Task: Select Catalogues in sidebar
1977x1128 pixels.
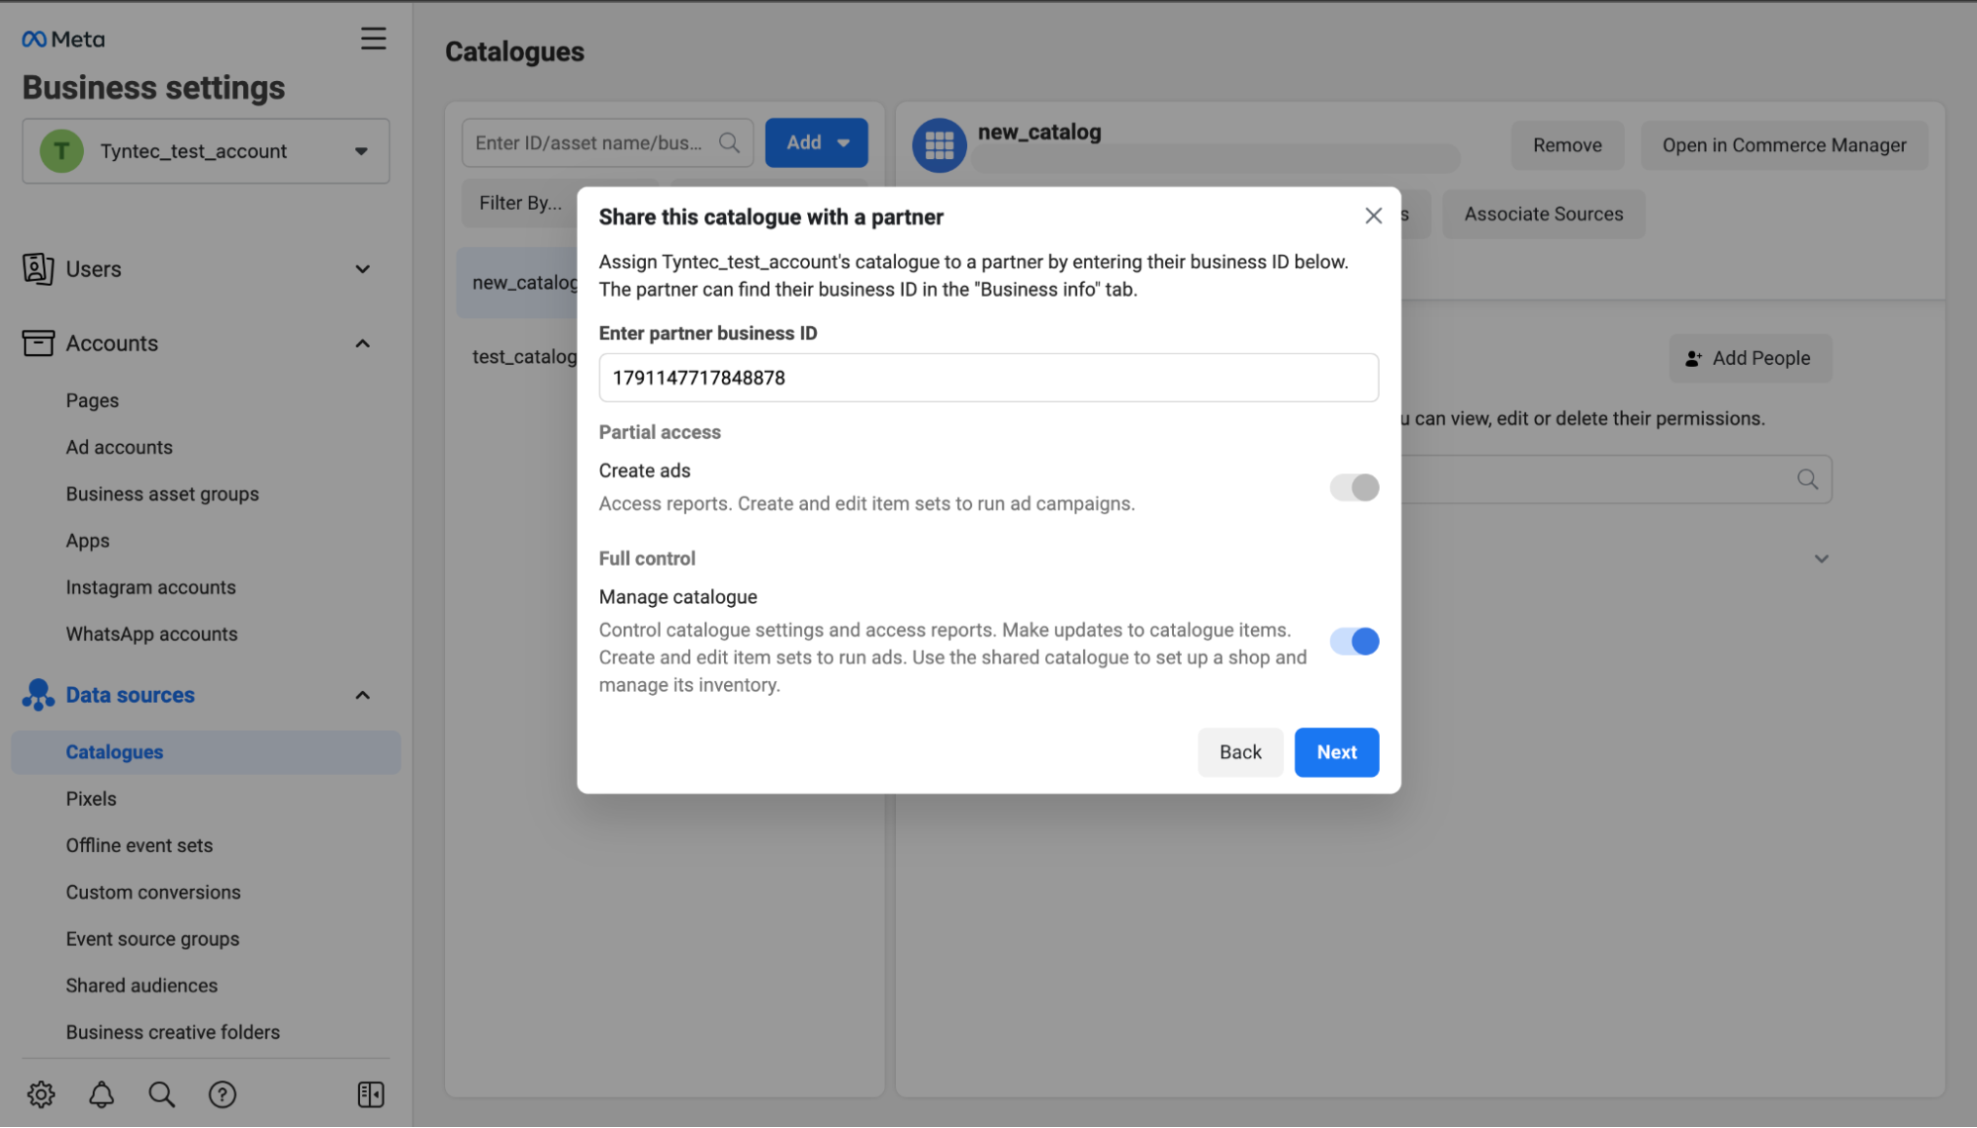Action: point(206,752)
